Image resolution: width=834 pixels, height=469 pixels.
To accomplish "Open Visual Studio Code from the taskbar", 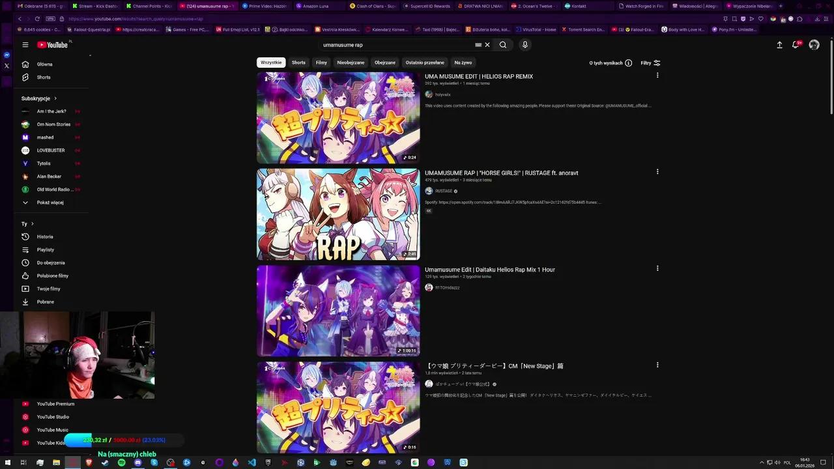I will [252, 462].
